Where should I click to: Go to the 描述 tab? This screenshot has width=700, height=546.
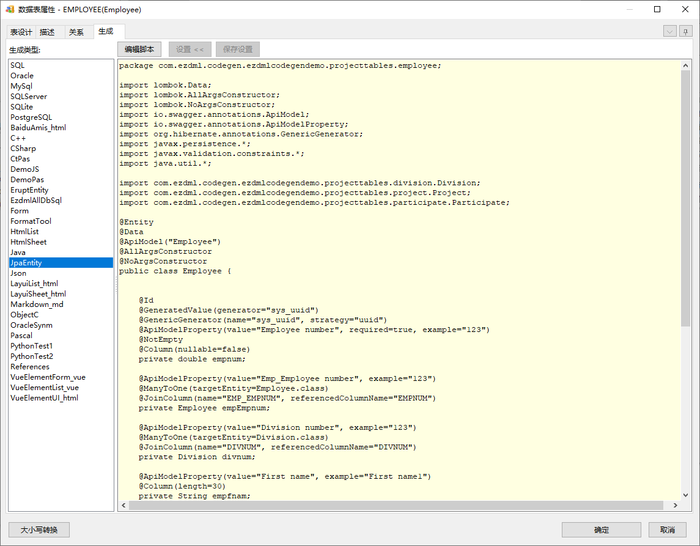click(47, 32)
